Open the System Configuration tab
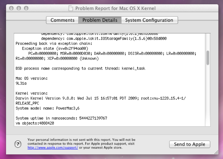 pos(149,20)
